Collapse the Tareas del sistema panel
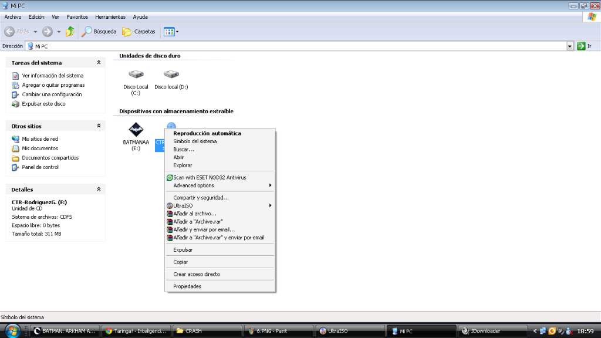This screenshot has height=338, width=601. (99, 62)
